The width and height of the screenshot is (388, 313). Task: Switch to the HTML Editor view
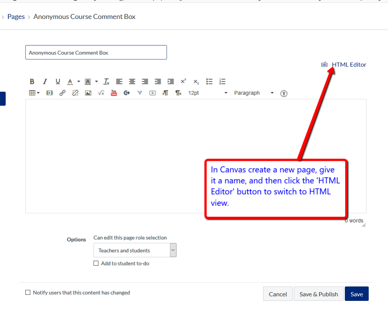349,64
